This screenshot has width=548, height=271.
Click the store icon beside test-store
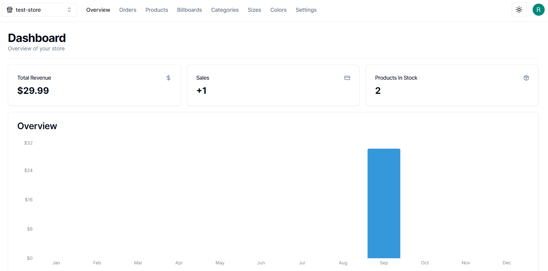pos(10,10)
